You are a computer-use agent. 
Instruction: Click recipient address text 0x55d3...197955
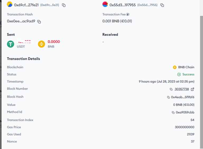(x=122, y=5)
